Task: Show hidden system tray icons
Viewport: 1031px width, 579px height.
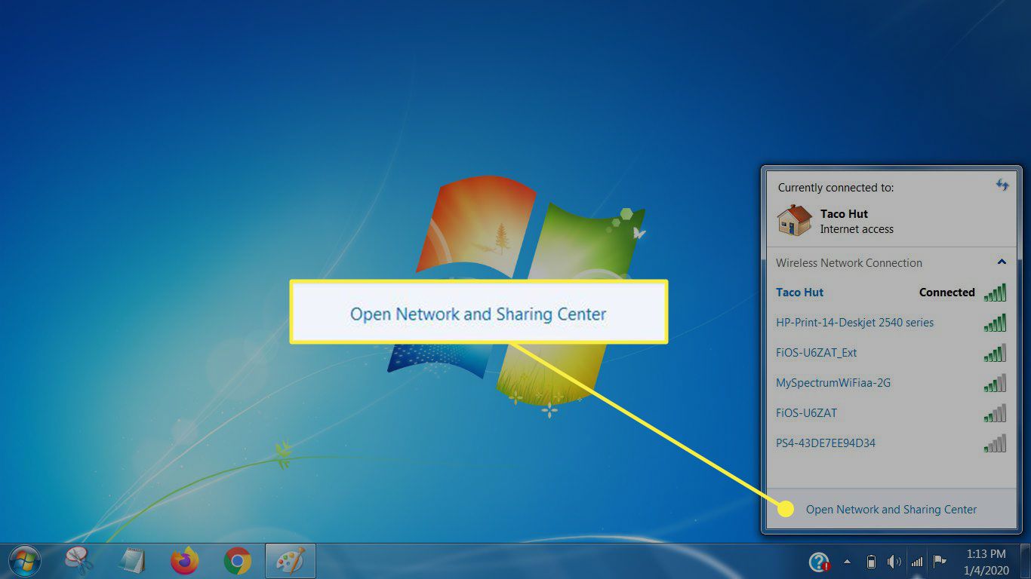Action: click(847, 562)
